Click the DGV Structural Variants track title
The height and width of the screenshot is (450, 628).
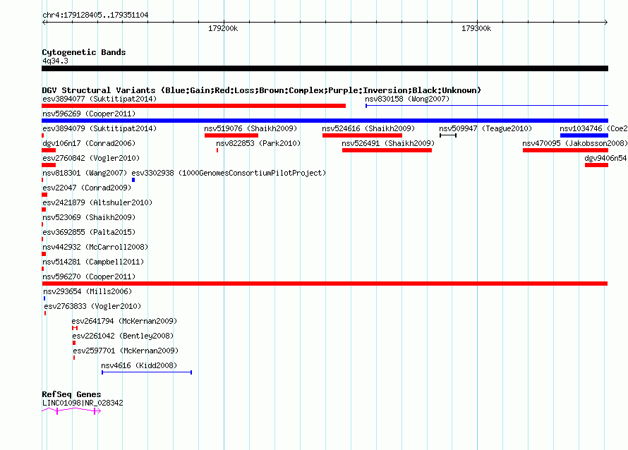coord(261,90)
